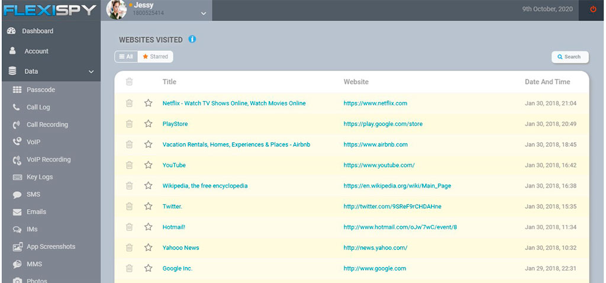Click the Date And Time column header
606x283 pixels.
click(547, 82)
